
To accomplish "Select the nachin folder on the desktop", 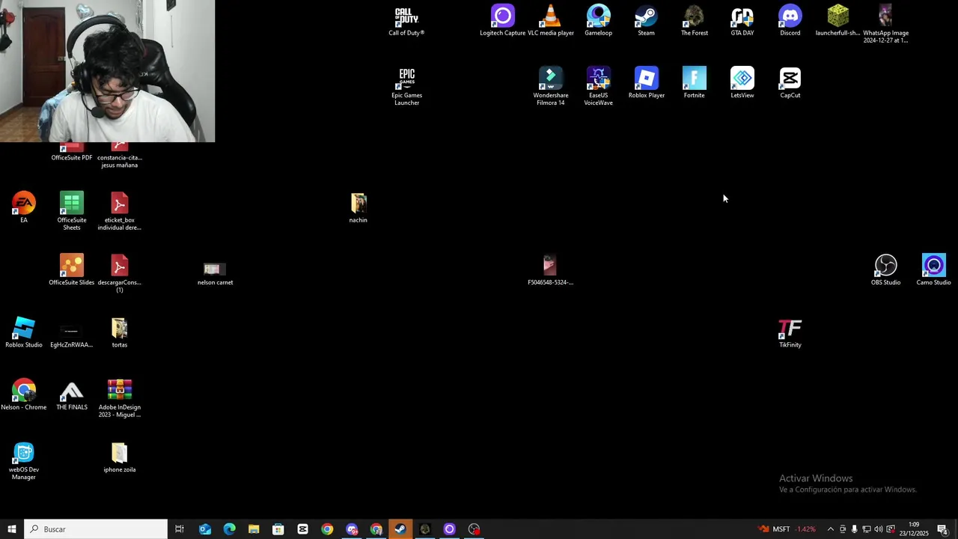I will (x=359, y=207).
